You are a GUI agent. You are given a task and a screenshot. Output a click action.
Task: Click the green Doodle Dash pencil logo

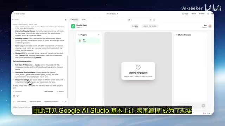pyautogui.click(x=73, y=26)
